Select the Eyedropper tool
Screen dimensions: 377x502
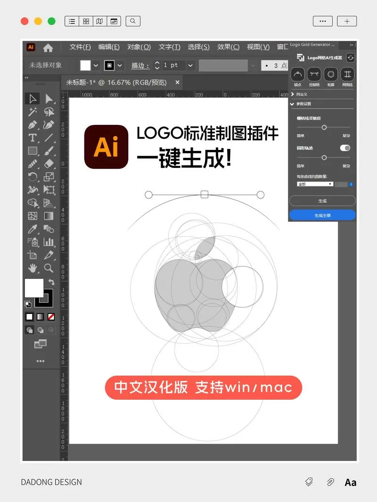pos(33,229)
